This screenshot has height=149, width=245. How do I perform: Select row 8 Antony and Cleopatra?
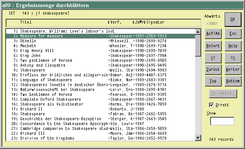(101, 65)
